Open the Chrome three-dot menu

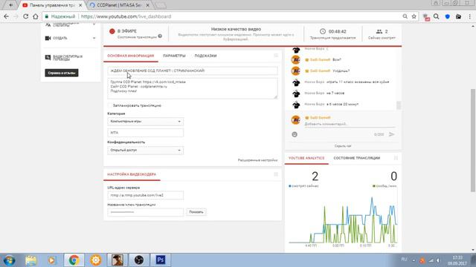[469, 16]
